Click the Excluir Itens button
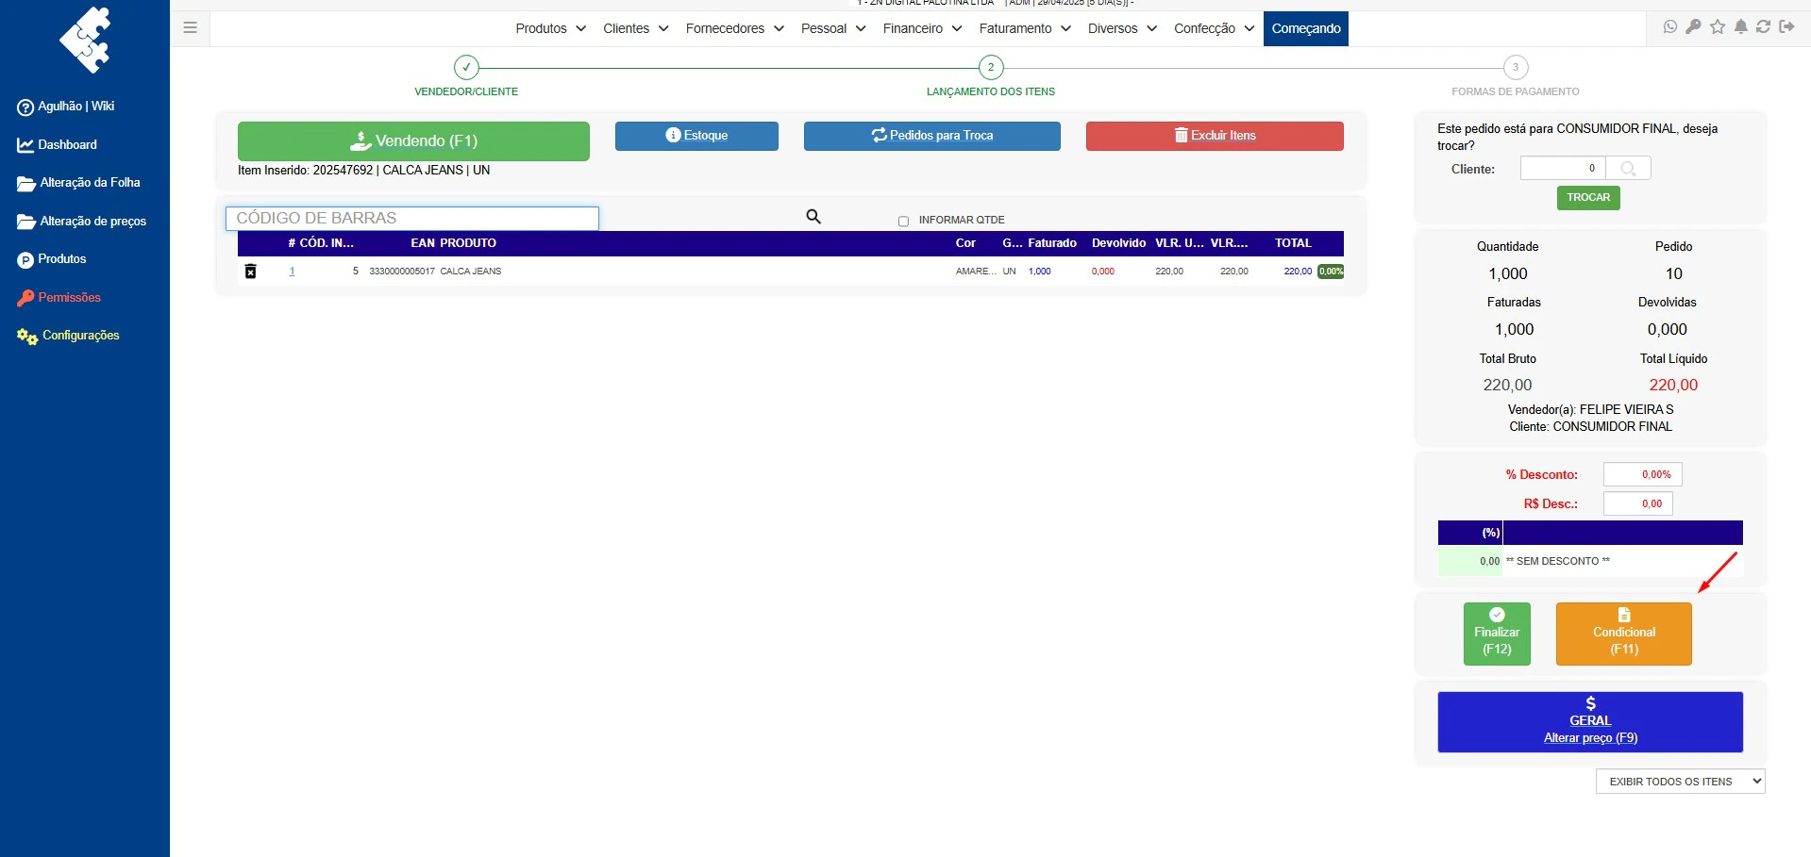The image size is (1811, 857). click(1215, 136)
